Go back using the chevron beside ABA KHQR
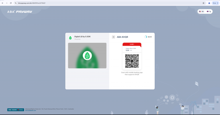220x115 pixels. (113, 37)
